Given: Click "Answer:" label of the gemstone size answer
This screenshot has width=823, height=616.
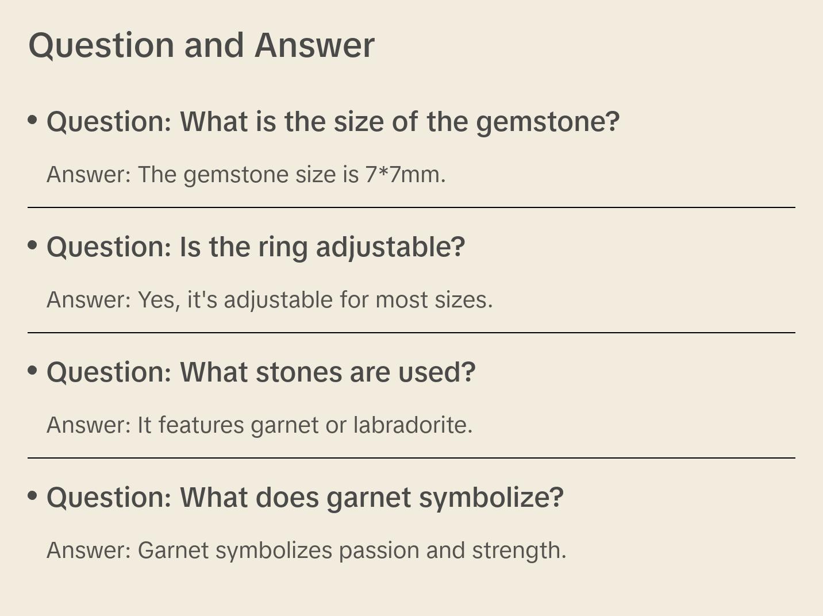Looking at the screenshot, I should click(89, 175).
